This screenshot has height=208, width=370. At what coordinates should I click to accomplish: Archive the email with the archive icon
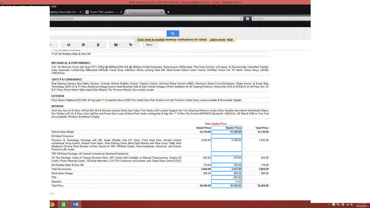pos(69,45)
